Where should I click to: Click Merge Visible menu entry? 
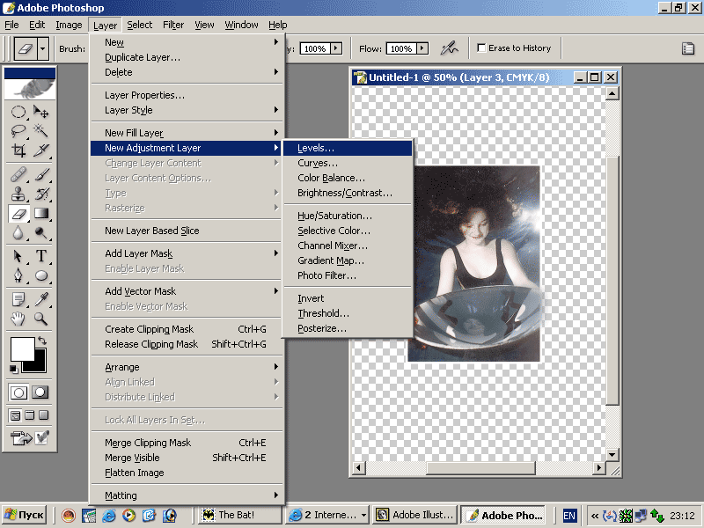(187, 458)
